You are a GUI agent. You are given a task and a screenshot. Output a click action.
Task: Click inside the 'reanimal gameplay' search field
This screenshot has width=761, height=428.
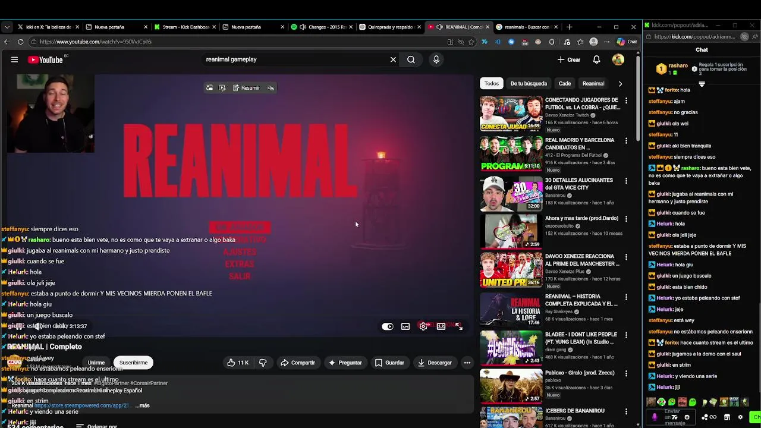(294, 59)
